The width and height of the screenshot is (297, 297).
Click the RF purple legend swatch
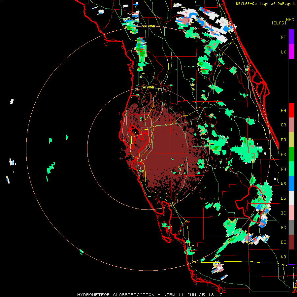(x=291, y=37)
